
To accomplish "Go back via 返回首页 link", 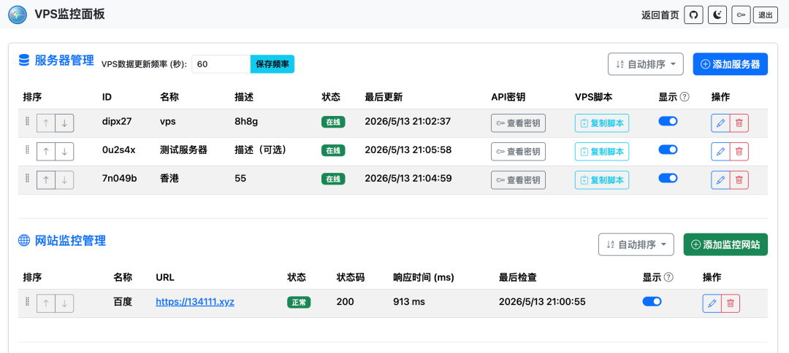I will tap(660, 15).
